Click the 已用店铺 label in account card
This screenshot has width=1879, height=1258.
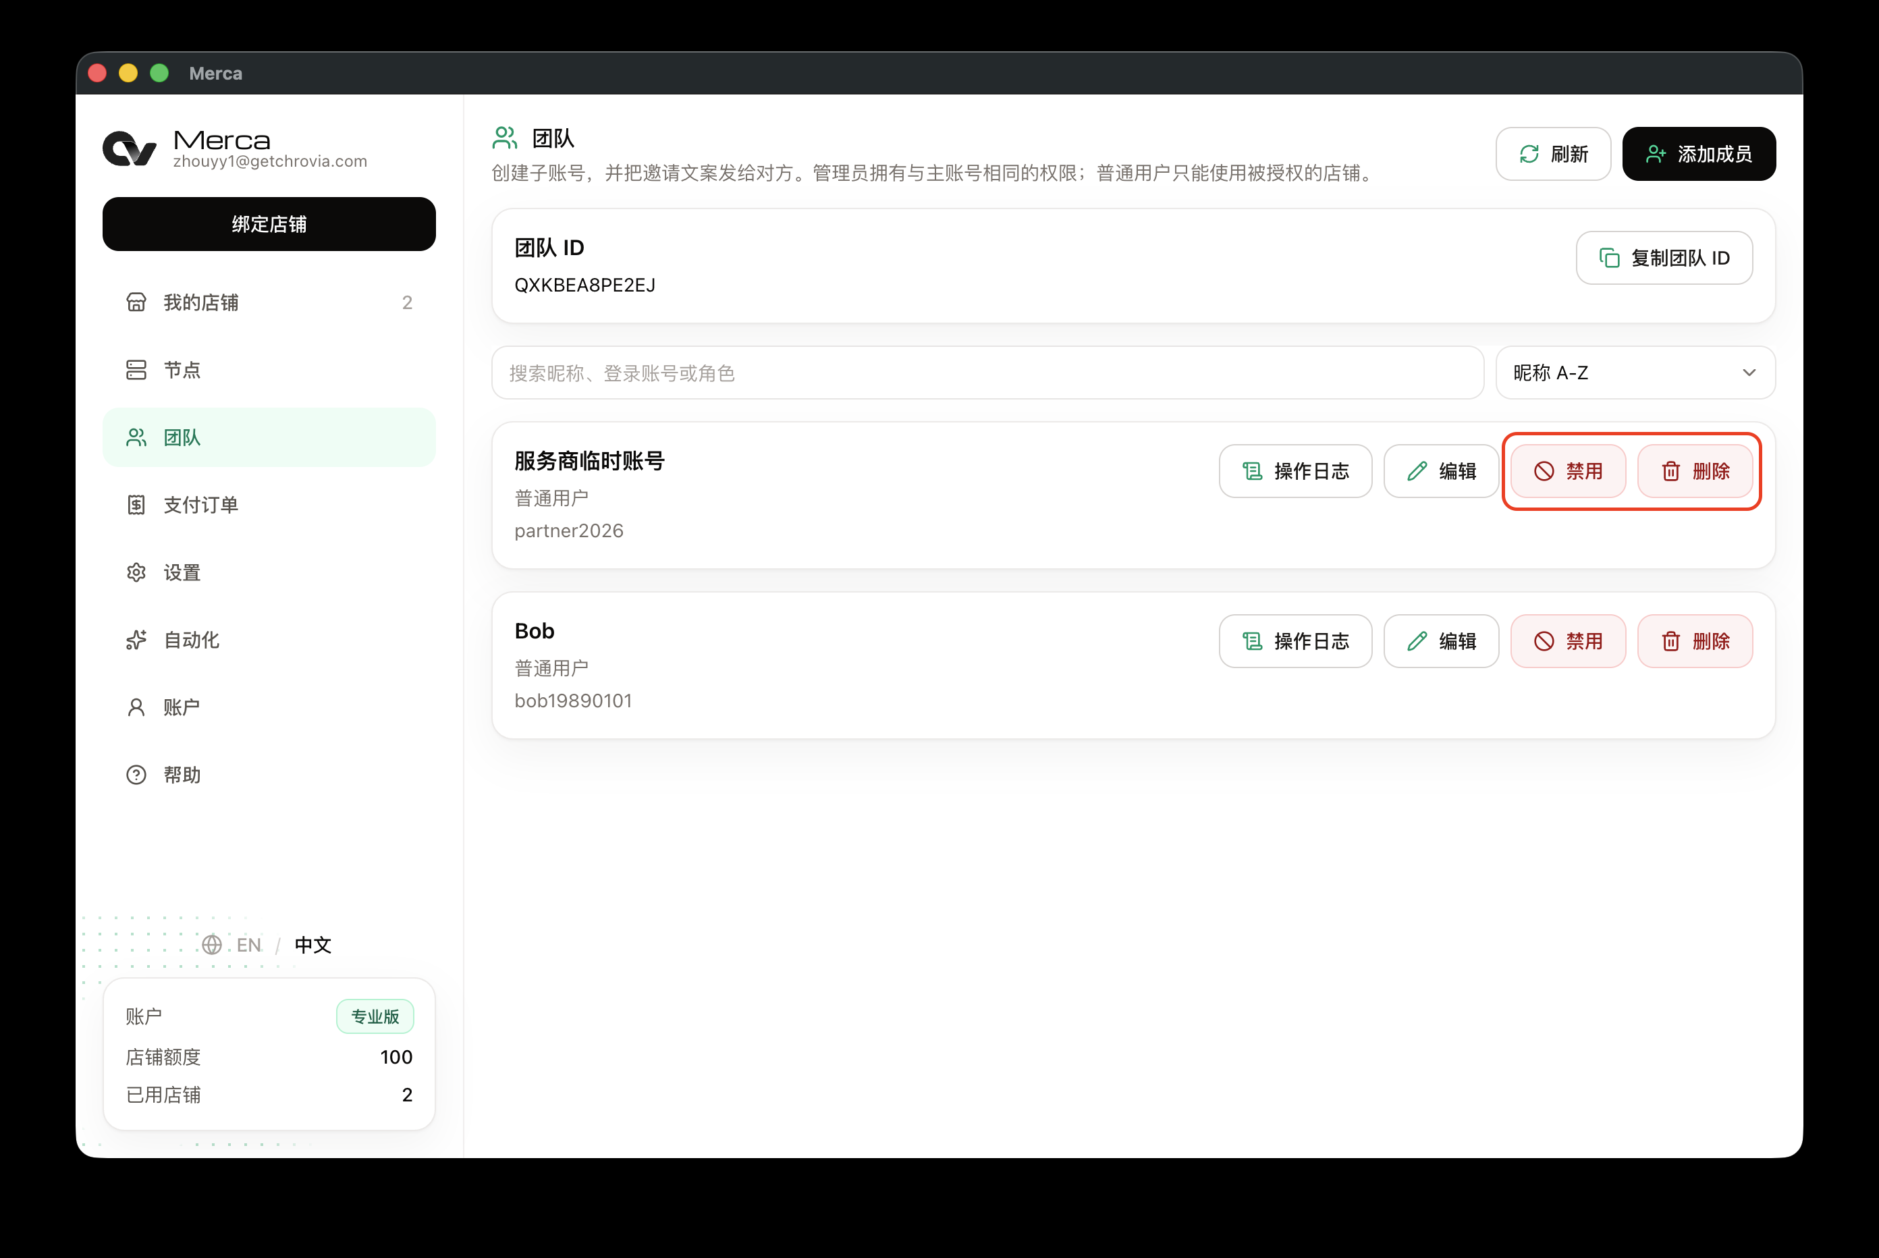(x=164, y=1094)
